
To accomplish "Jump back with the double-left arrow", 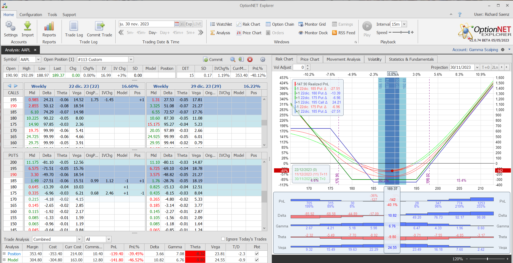I will tap(121, 33).
